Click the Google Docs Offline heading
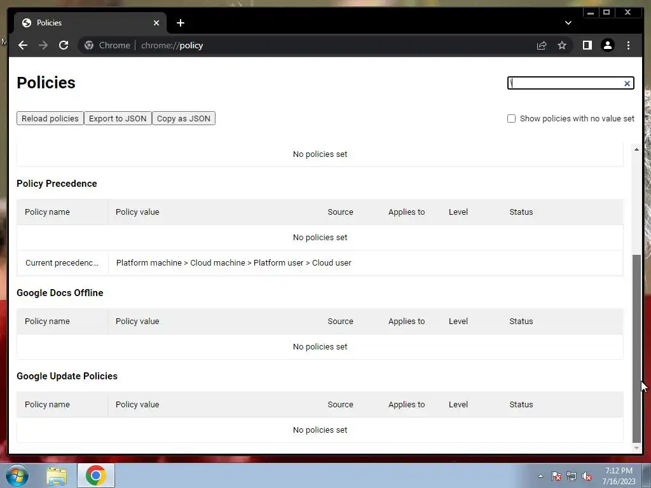Image resolution: width=651 pixels, height=488 pixels. click(60, 292)
